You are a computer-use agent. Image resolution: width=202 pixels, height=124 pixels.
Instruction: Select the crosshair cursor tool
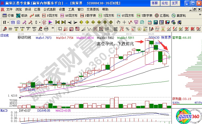[124, 23]
